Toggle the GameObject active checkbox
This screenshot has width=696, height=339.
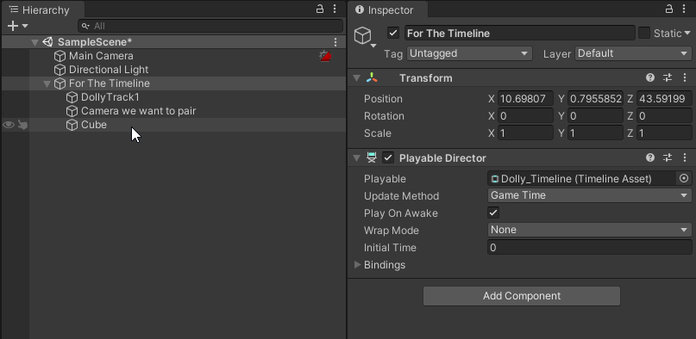392,34
